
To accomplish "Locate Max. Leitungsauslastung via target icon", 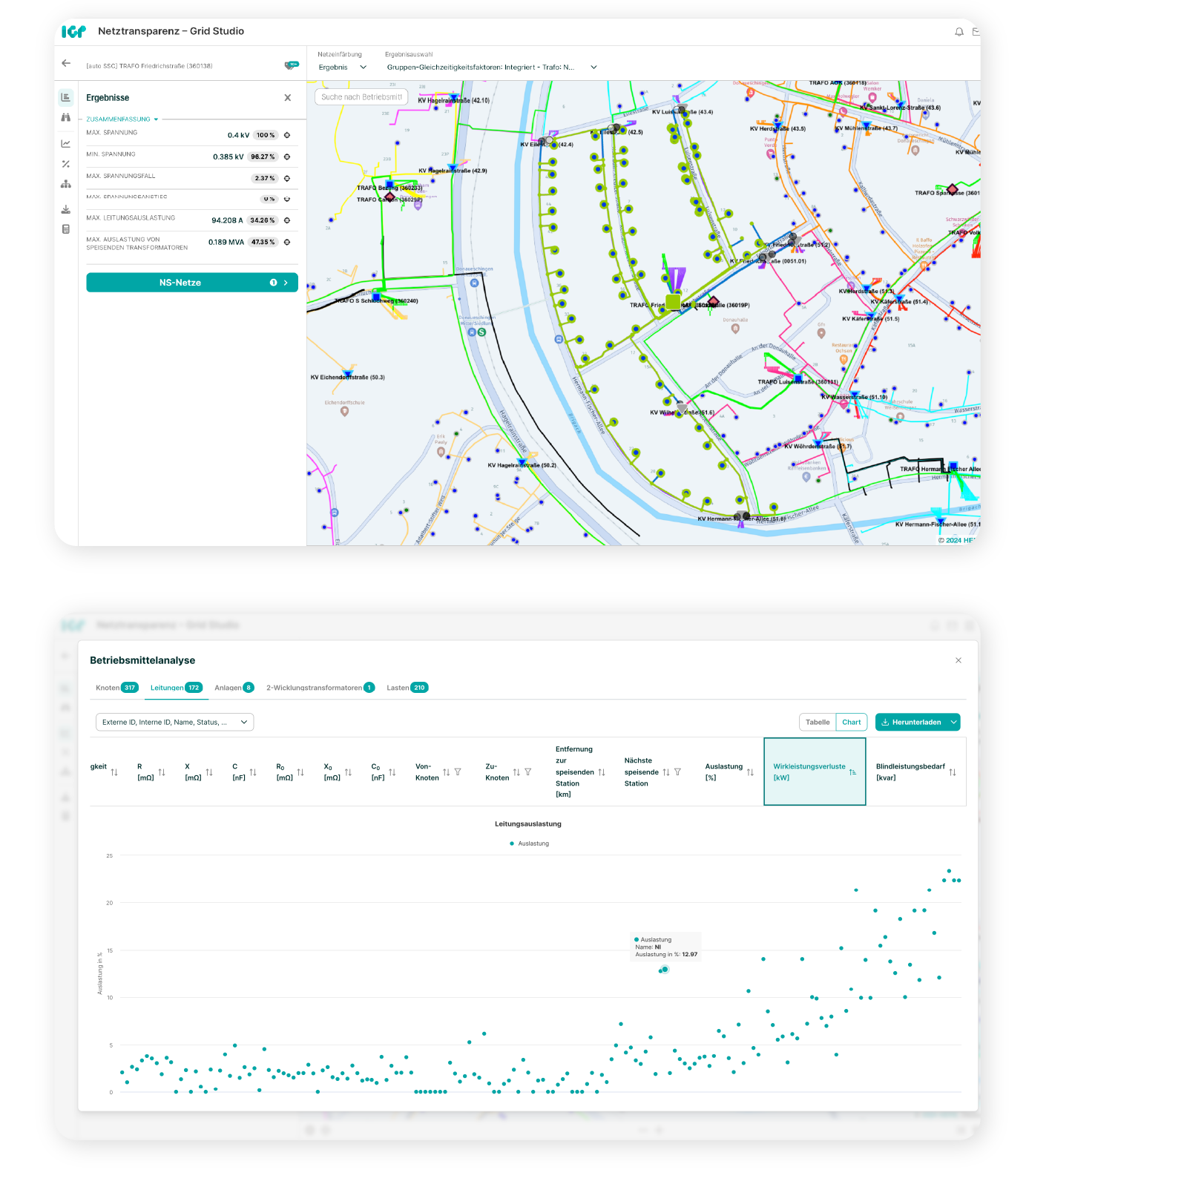I will tap(287, 220).
